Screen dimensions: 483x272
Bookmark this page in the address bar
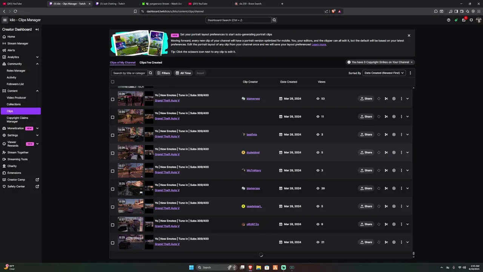(x=135, y=11)
